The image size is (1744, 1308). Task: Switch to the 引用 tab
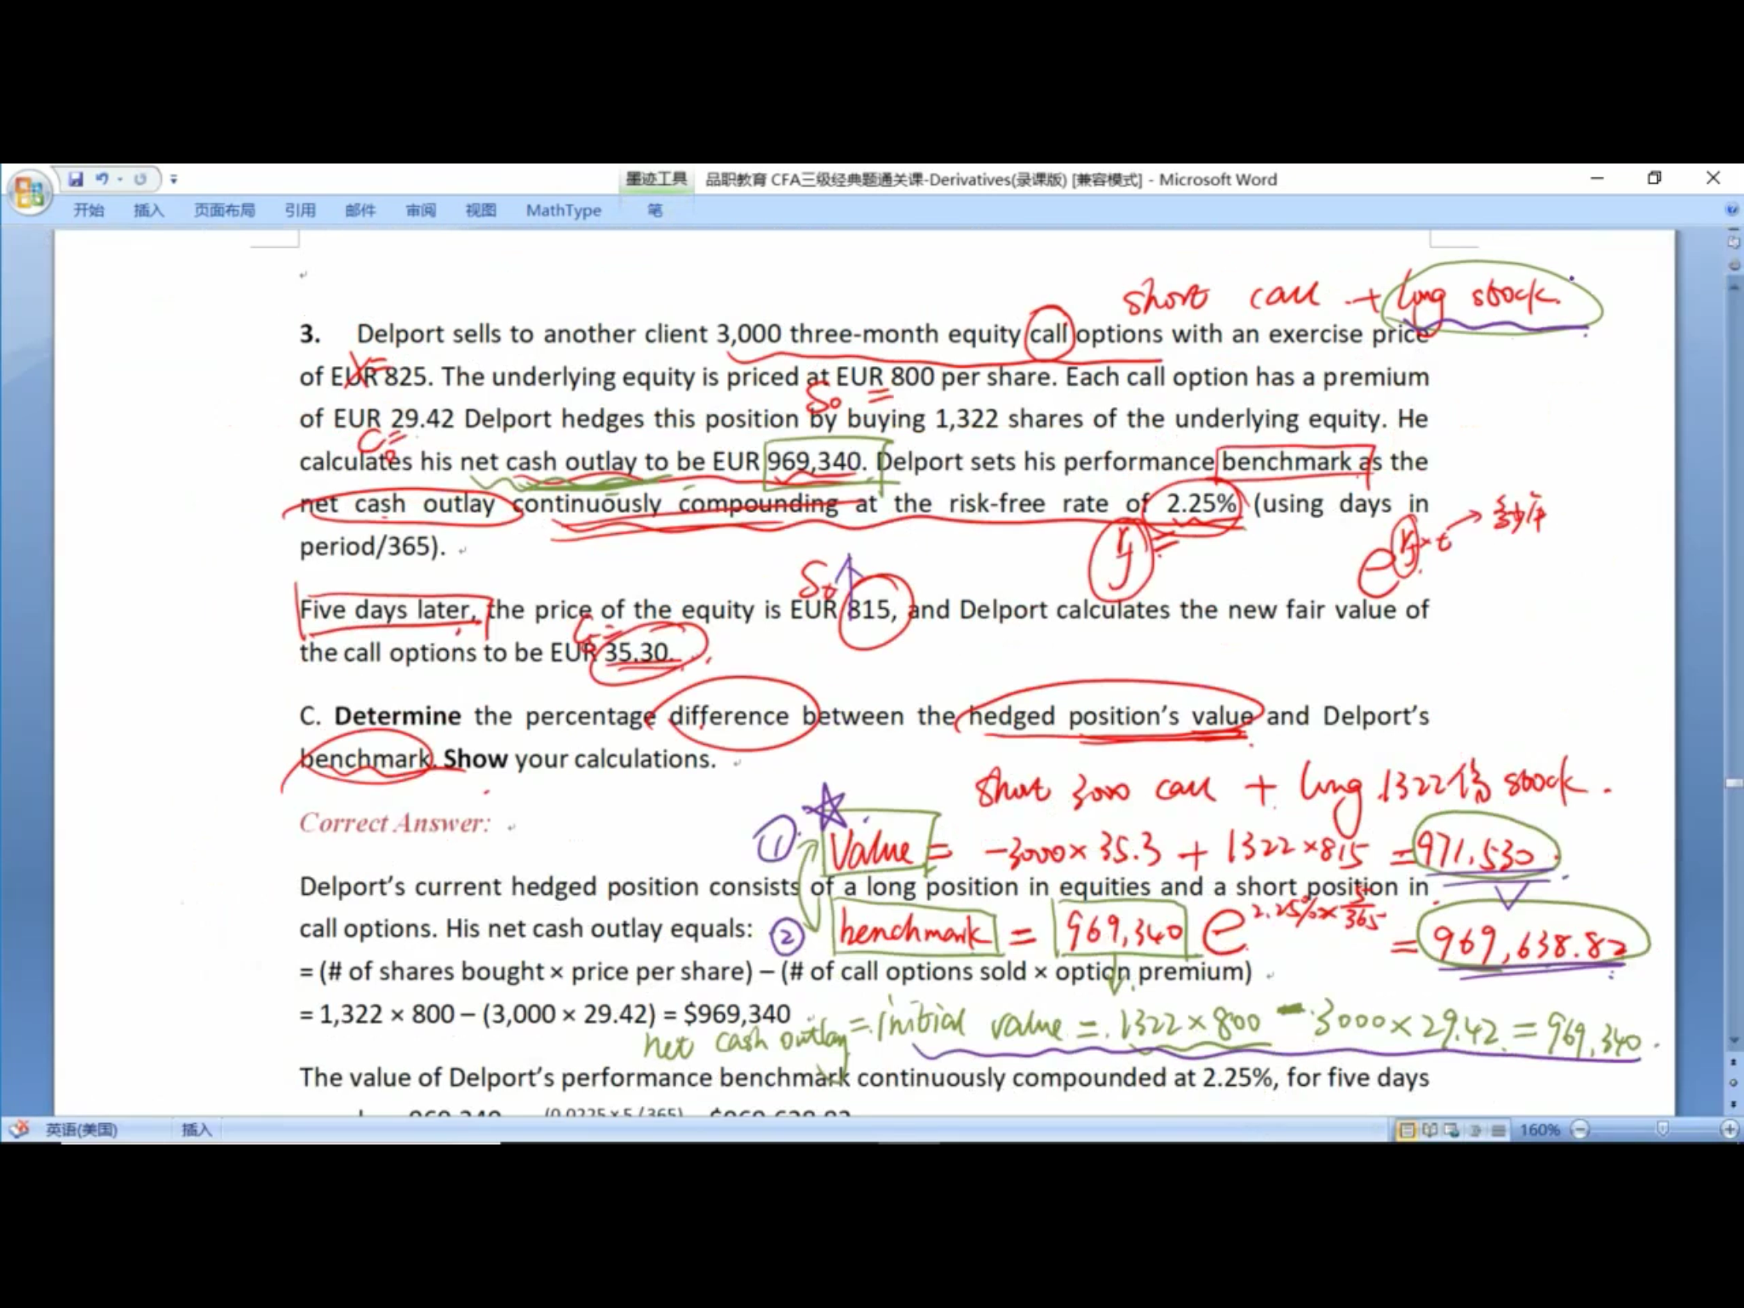tap(300, 210)
